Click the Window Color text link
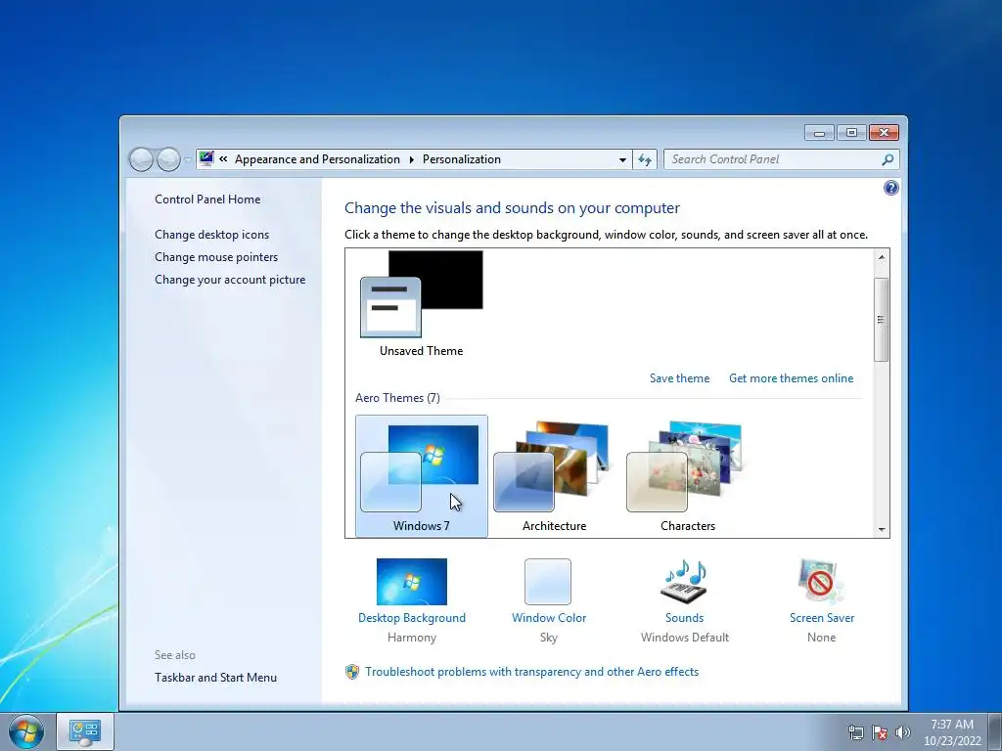Screen dimensions: 1002x751 click(x=549, y=618)
